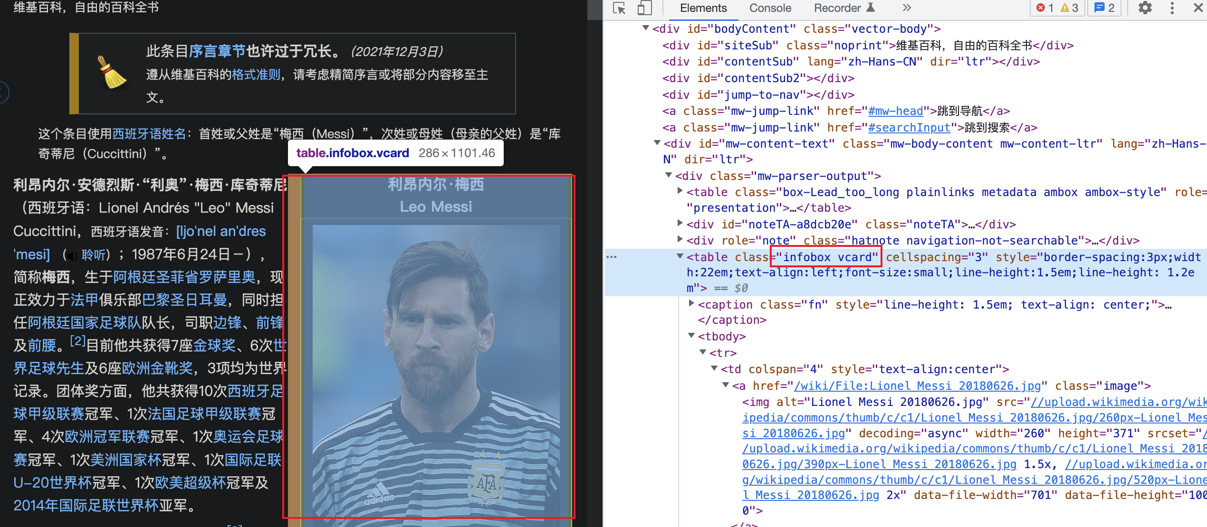Open the 金球奖 link
This screenshot has width=1207, height=527.
214,345
